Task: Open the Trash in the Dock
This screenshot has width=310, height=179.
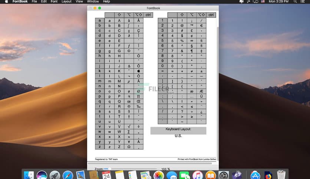Action: click(281, 175)
